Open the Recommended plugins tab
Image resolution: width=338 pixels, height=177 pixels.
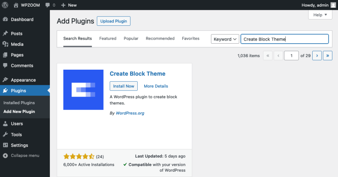pyautogui.click(x=160, y=39)
